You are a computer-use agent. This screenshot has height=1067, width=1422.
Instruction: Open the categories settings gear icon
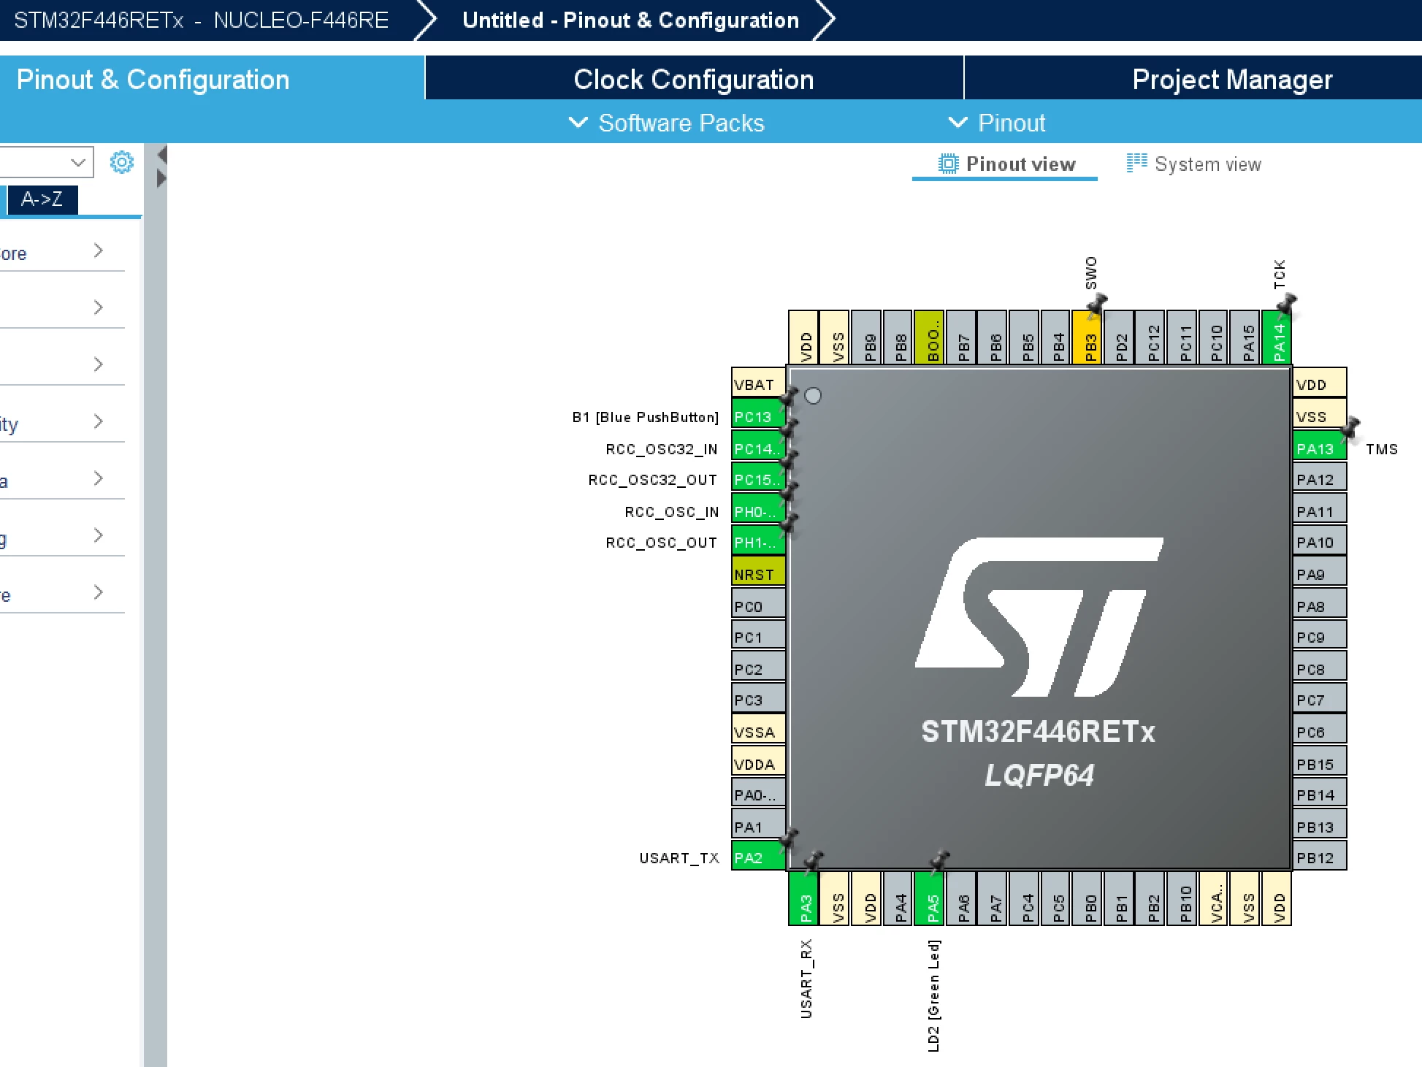point(122,162)
